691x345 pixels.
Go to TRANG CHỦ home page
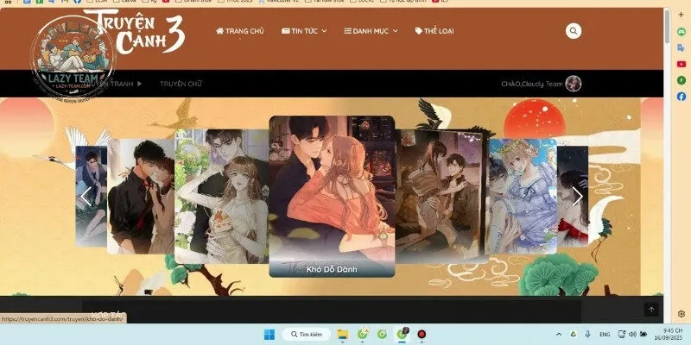point(240,31)
